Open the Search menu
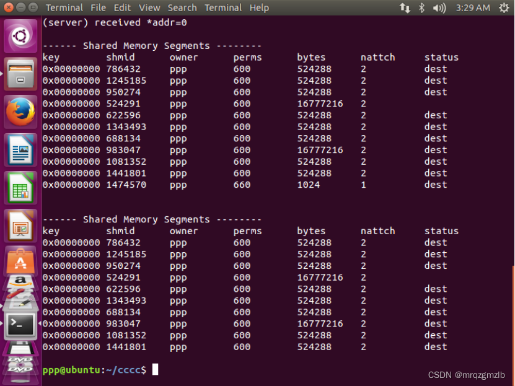Viewport: 515px width, 386px height. (x=182, y=7)
